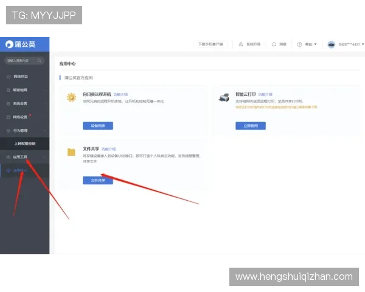
Task: Open the 帮助 dropdown arrow
Action: pyautogui.click(x=315, y=44)
